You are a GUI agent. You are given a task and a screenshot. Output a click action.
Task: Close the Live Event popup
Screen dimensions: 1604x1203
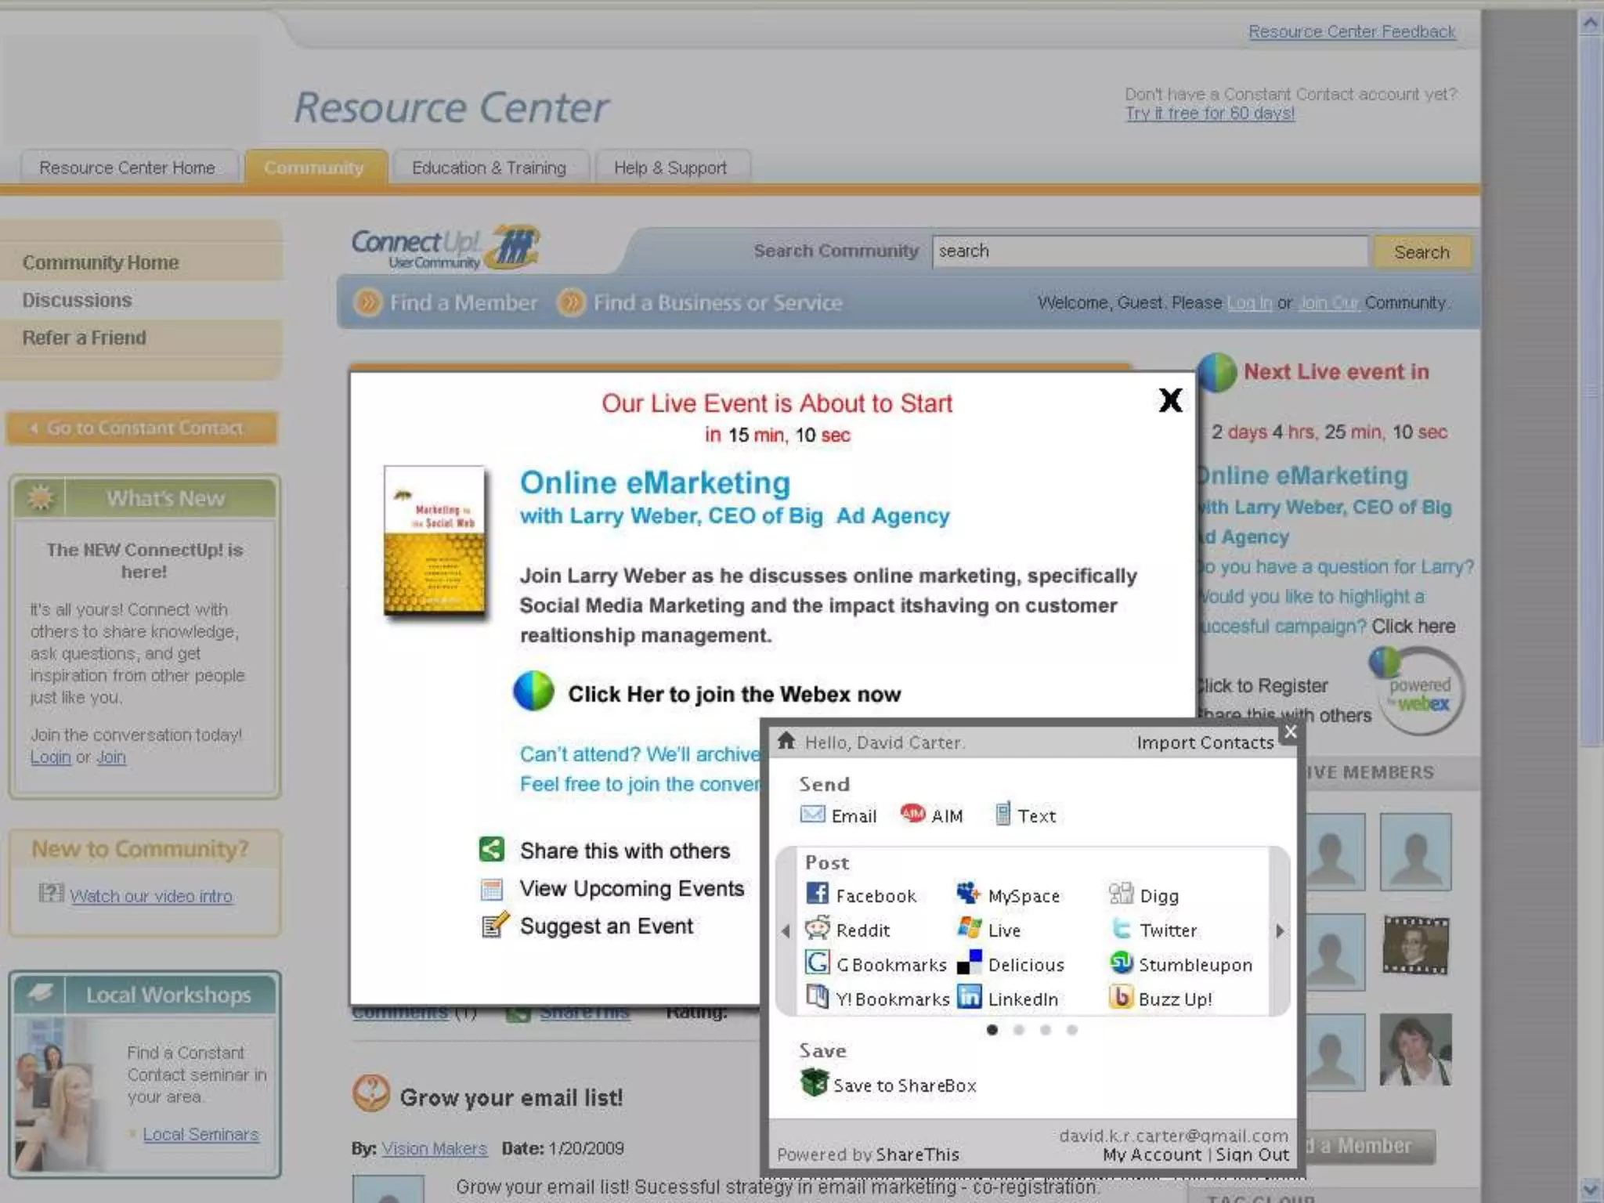coord(1170,400)
